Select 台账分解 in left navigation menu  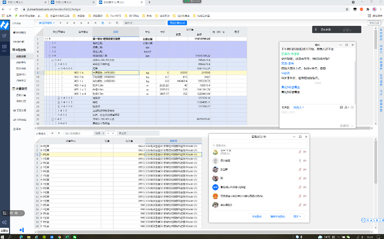click(x=21, y=57)
